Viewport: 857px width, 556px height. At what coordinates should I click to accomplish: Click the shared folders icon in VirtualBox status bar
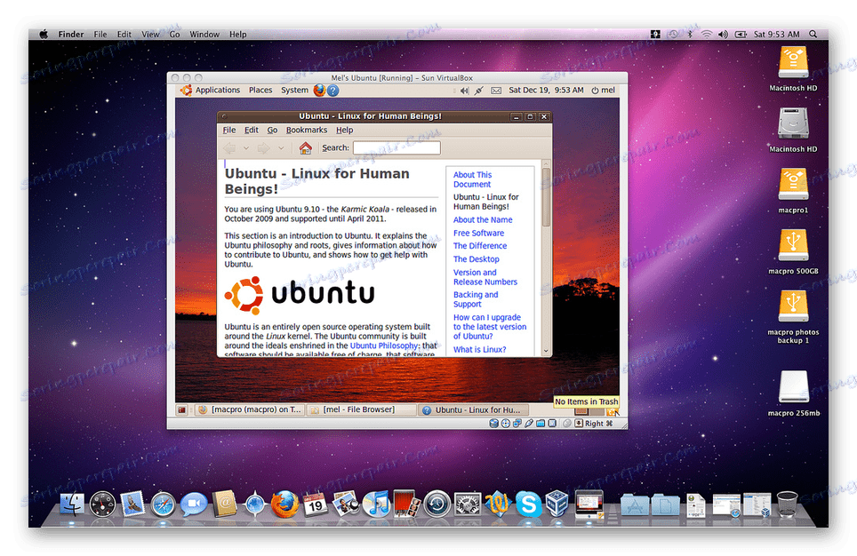pyautogui.click(x=541, y=424)
